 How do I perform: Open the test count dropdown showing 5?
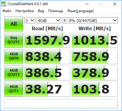30,21
